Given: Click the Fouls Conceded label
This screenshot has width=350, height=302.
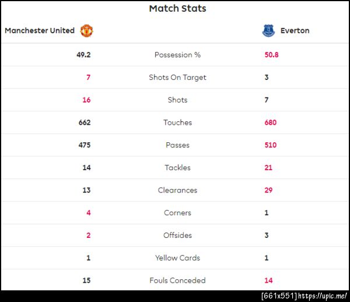Looking at the screenshot, I should coord(177,280).
